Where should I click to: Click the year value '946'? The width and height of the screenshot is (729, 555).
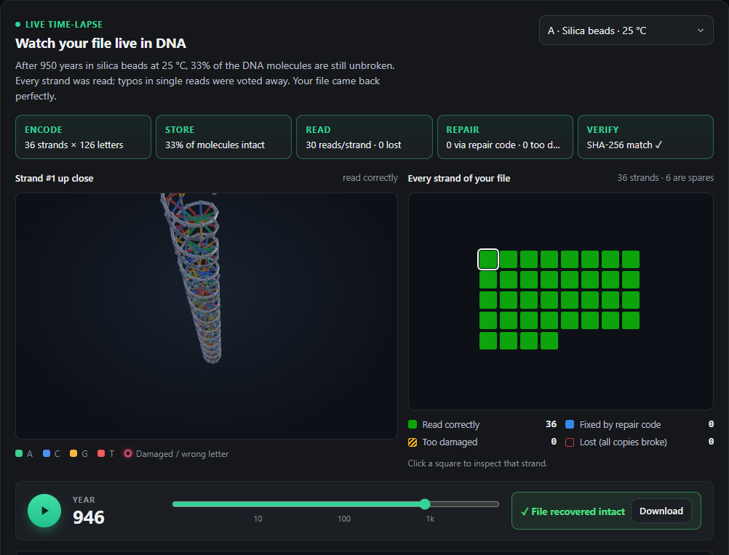[x=88, y=517]
